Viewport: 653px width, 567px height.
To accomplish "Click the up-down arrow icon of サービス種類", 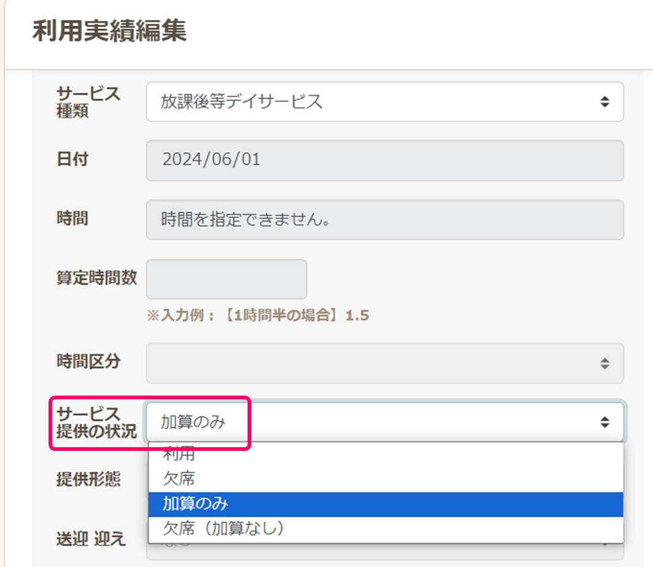I will (x=605, y=102).
